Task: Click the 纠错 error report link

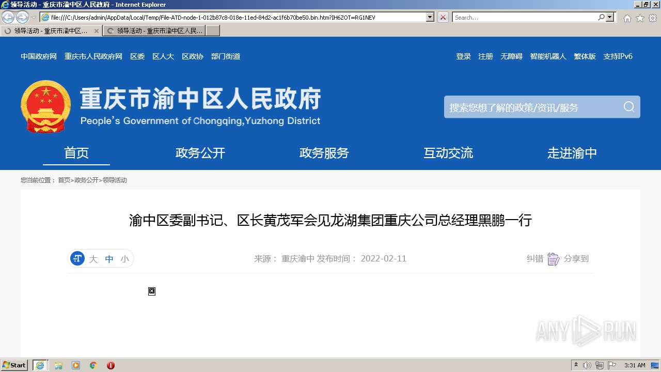Action: (535, 259)
